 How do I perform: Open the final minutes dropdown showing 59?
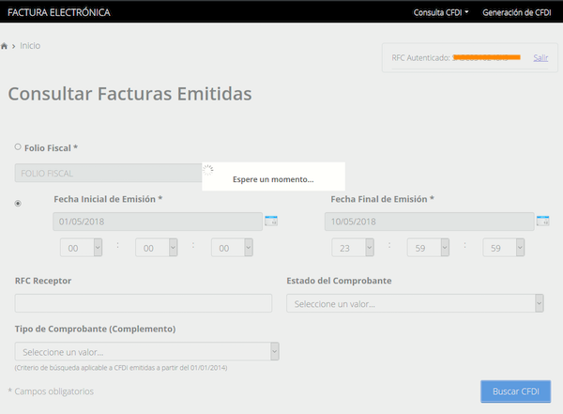(x=428, y=248)
